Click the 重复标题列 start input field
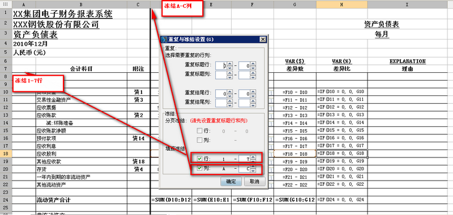453x215 pixels. (x=221, y=75)
